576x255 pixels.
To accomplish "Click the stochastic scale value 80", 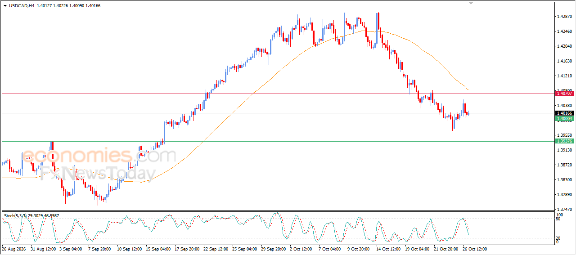I will tap(559, 219).
